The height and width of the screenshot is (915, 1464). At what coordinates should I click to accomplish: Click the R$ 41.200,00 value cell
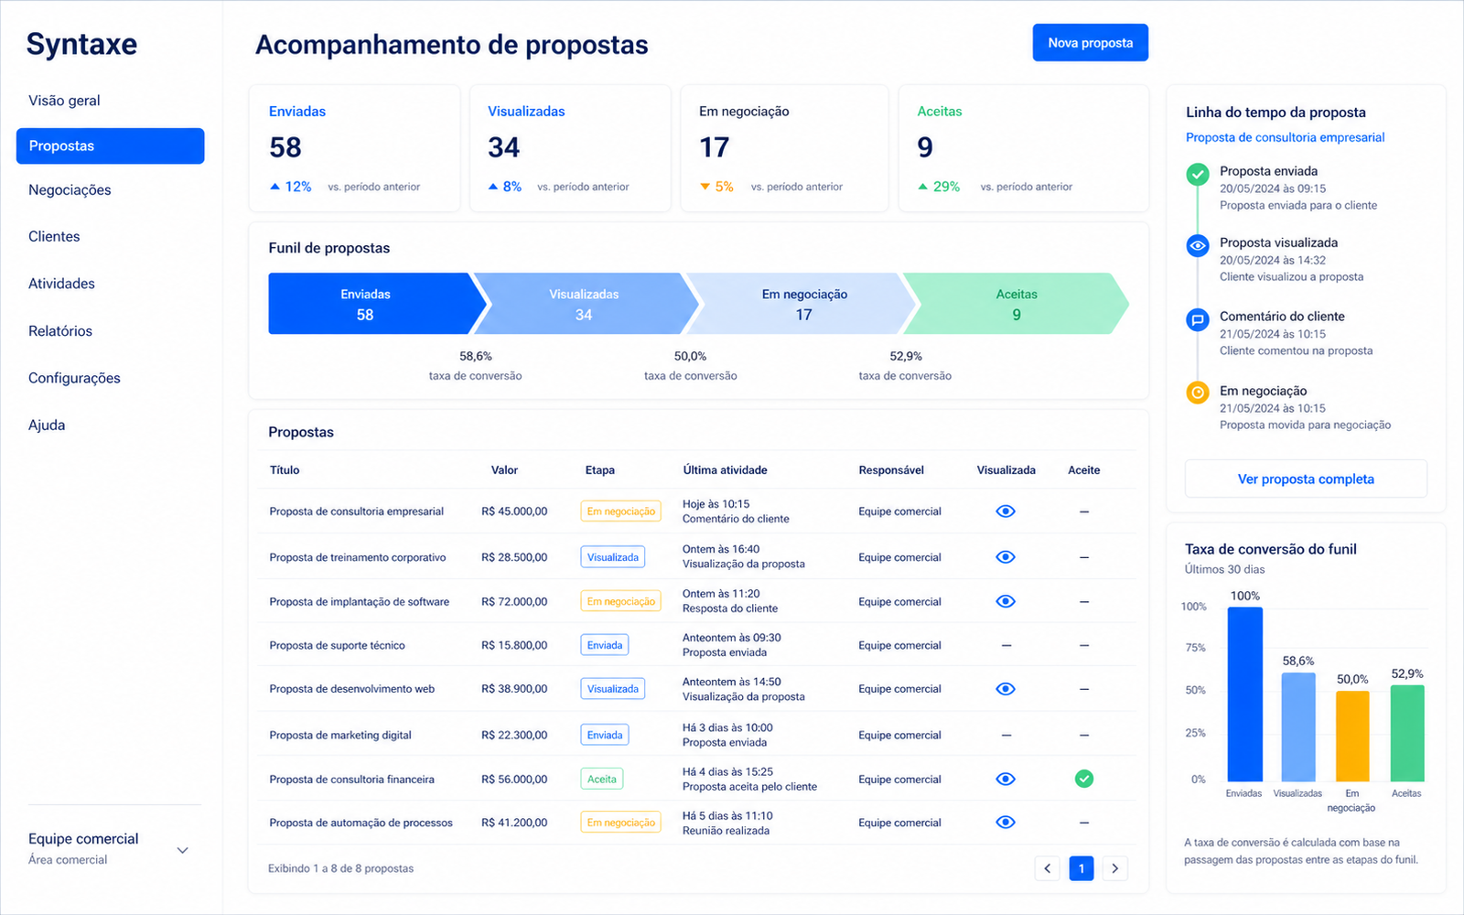click(x=514, y=823)
